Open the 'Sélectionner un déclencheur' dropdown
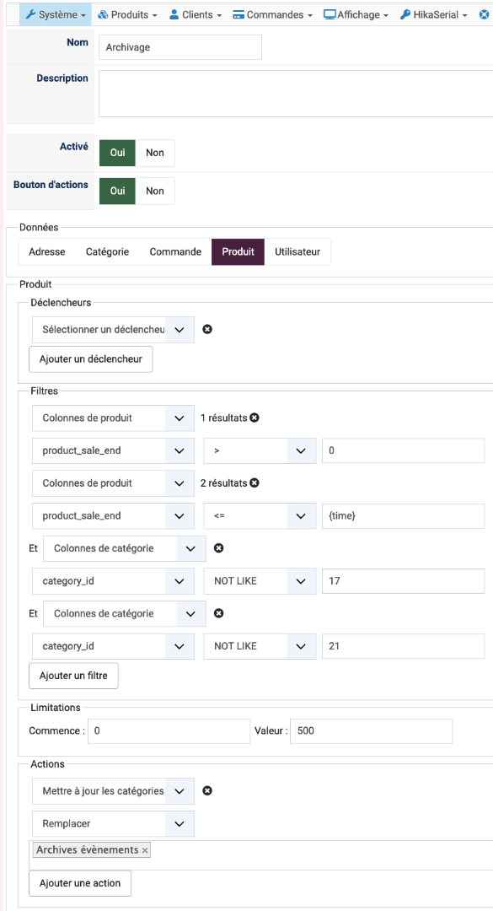The height and width of the screenshot is (911, 493). [x=113, y=330]
